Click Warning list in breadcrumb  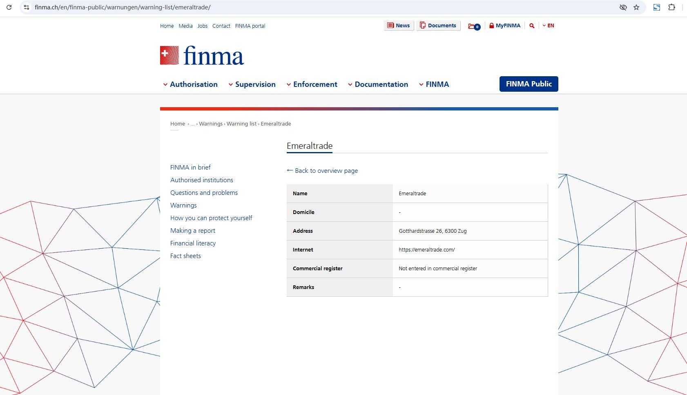[241, 124]
